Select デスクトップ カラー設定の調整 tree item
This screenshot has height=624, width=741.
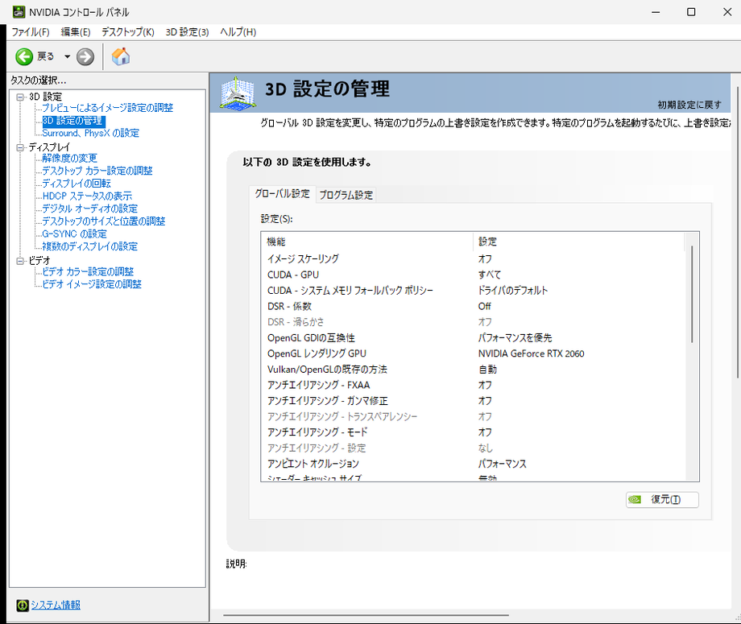(x=97, y=171)
